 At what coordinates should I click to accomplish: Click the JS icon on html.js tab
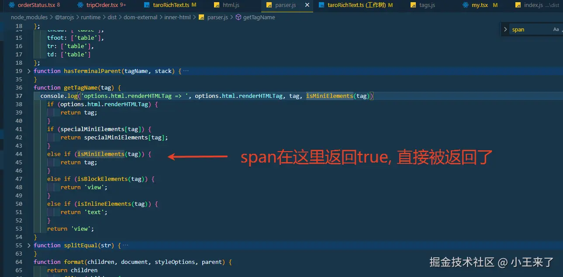point(217,5)
